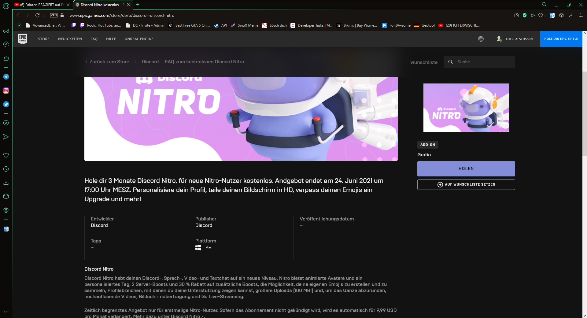Reload the current page

tap(38, 15)
